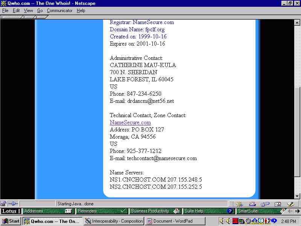Open the Communicator menu
The image size is (301, 226).
59,11
